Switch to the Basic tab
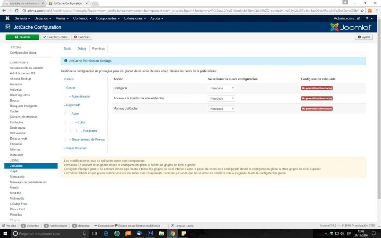The width and height of the screenshot is (381, 238). (67, 48)
